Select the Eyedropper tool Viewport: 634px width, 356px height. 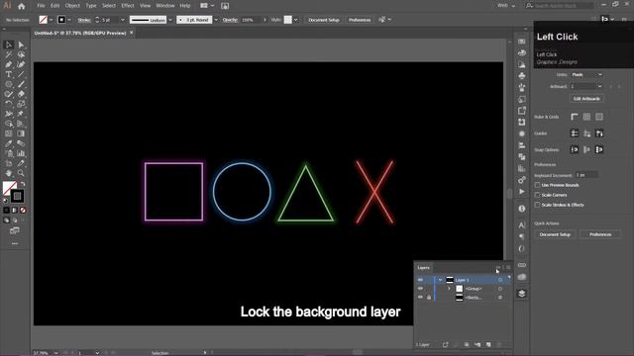[x=9, y=143]
